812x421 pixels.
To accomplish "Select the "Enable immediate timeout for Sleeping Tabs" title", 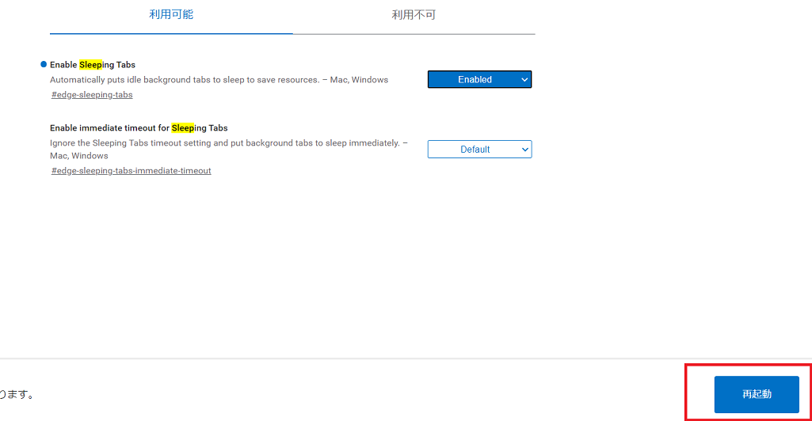I will [139, 127].
